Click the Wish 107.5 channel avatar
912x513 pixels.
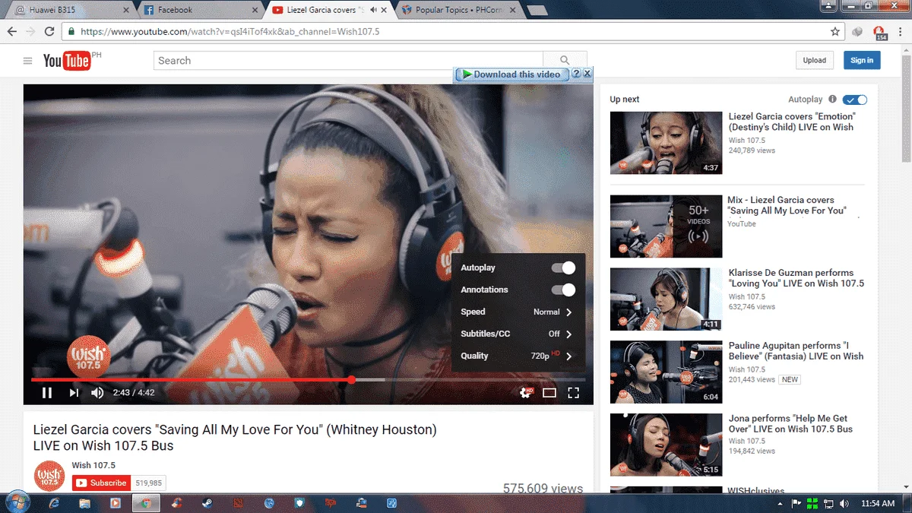click(x=49, y=476)
